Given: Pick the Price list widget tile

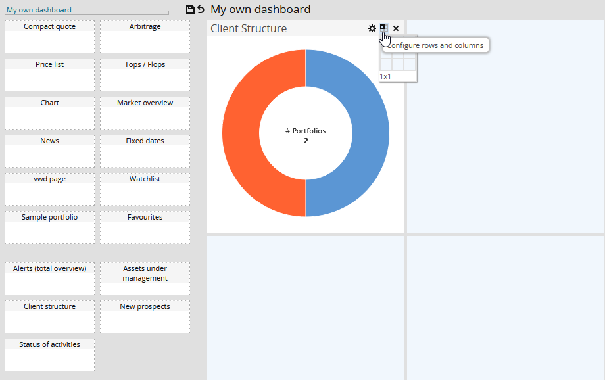Looking at the screenshot, I should [50, 75].
